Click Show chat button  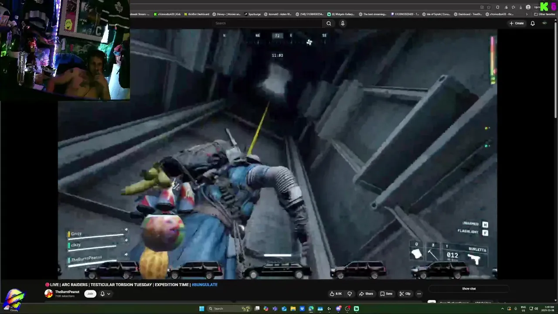tap(469, 289)
